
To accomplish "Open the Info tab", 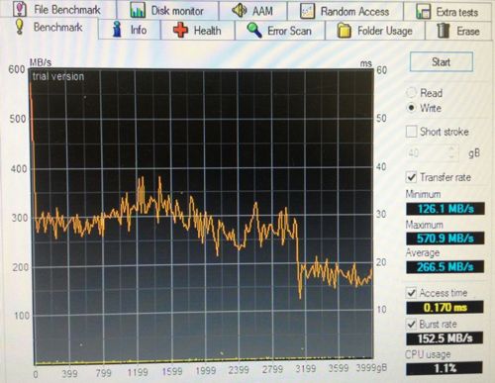I will coord(130,30).
